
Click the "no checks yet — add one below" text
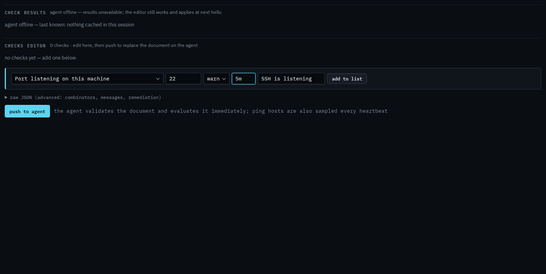coord(40,58)
